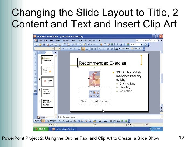Click the Shadow Style icon in Drawing toolbar
Image resolution: width=196 pixels, height=147 pixels.
122,121
